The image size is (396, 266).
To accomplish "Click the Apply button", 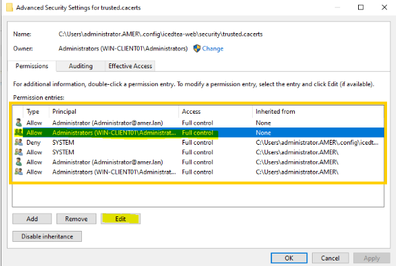I will (x=371, y=258).
